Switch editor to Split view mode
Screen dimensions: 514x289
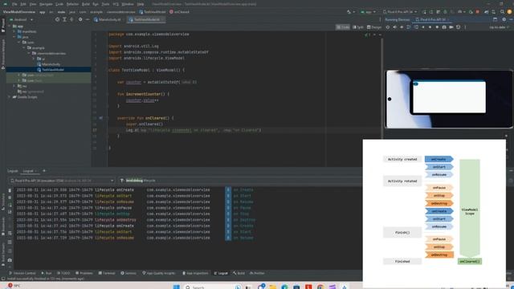tap(358, 27)
